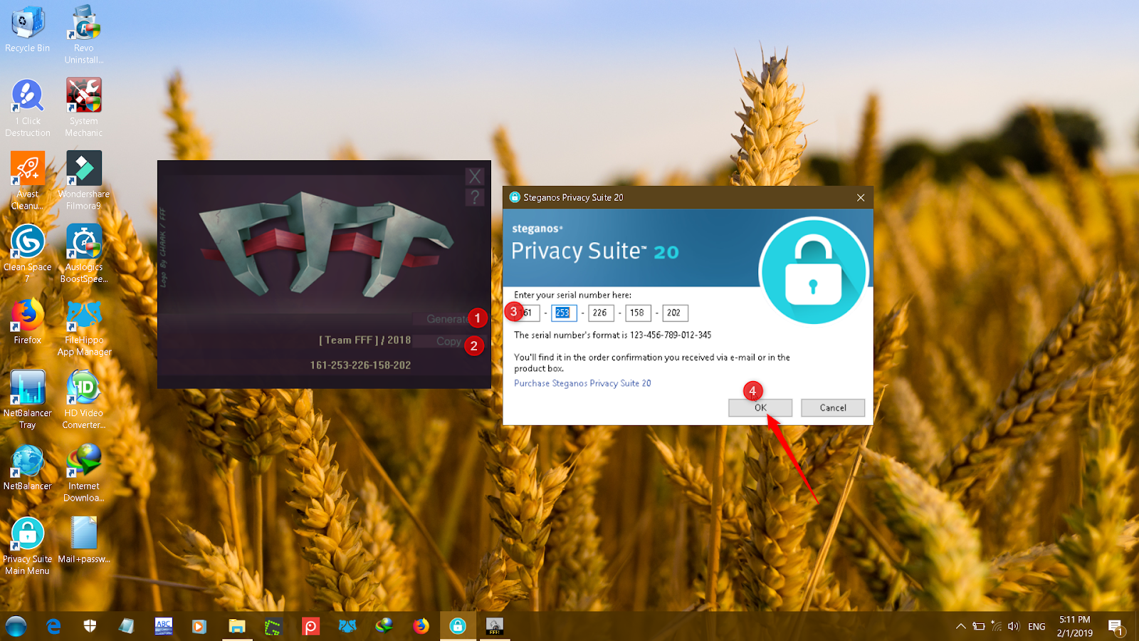Select the Auslogics BoostSpeed desktop icon

coord(84,254)
